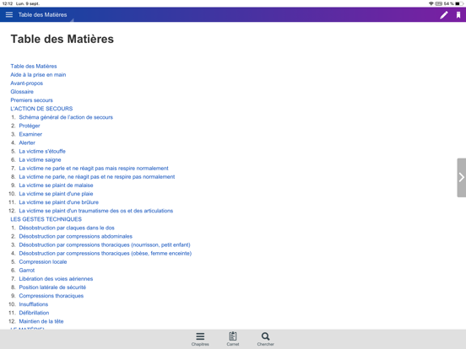Viewport: 466px width, 349px height.
Task: Open 'La victime s'étouffe'
Action: click(42, 152)
